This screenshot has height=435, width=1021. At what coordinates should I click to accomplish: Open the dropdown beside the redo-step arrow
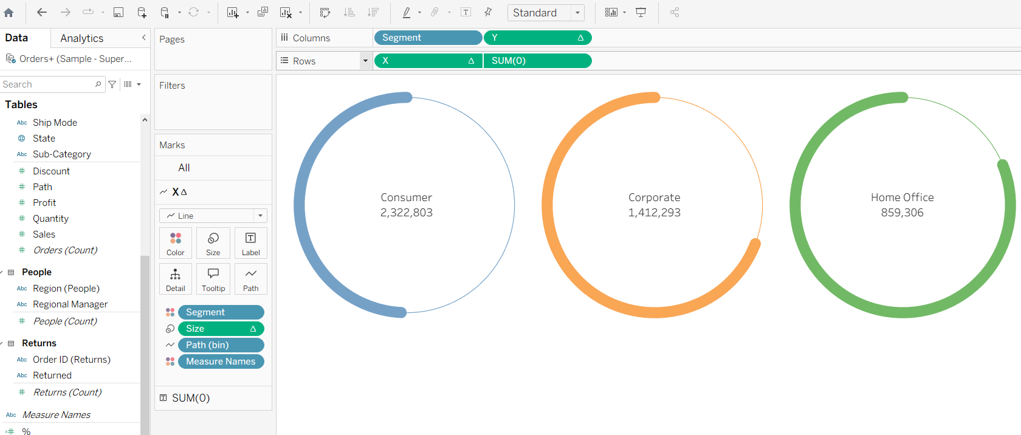click(103, 12)
